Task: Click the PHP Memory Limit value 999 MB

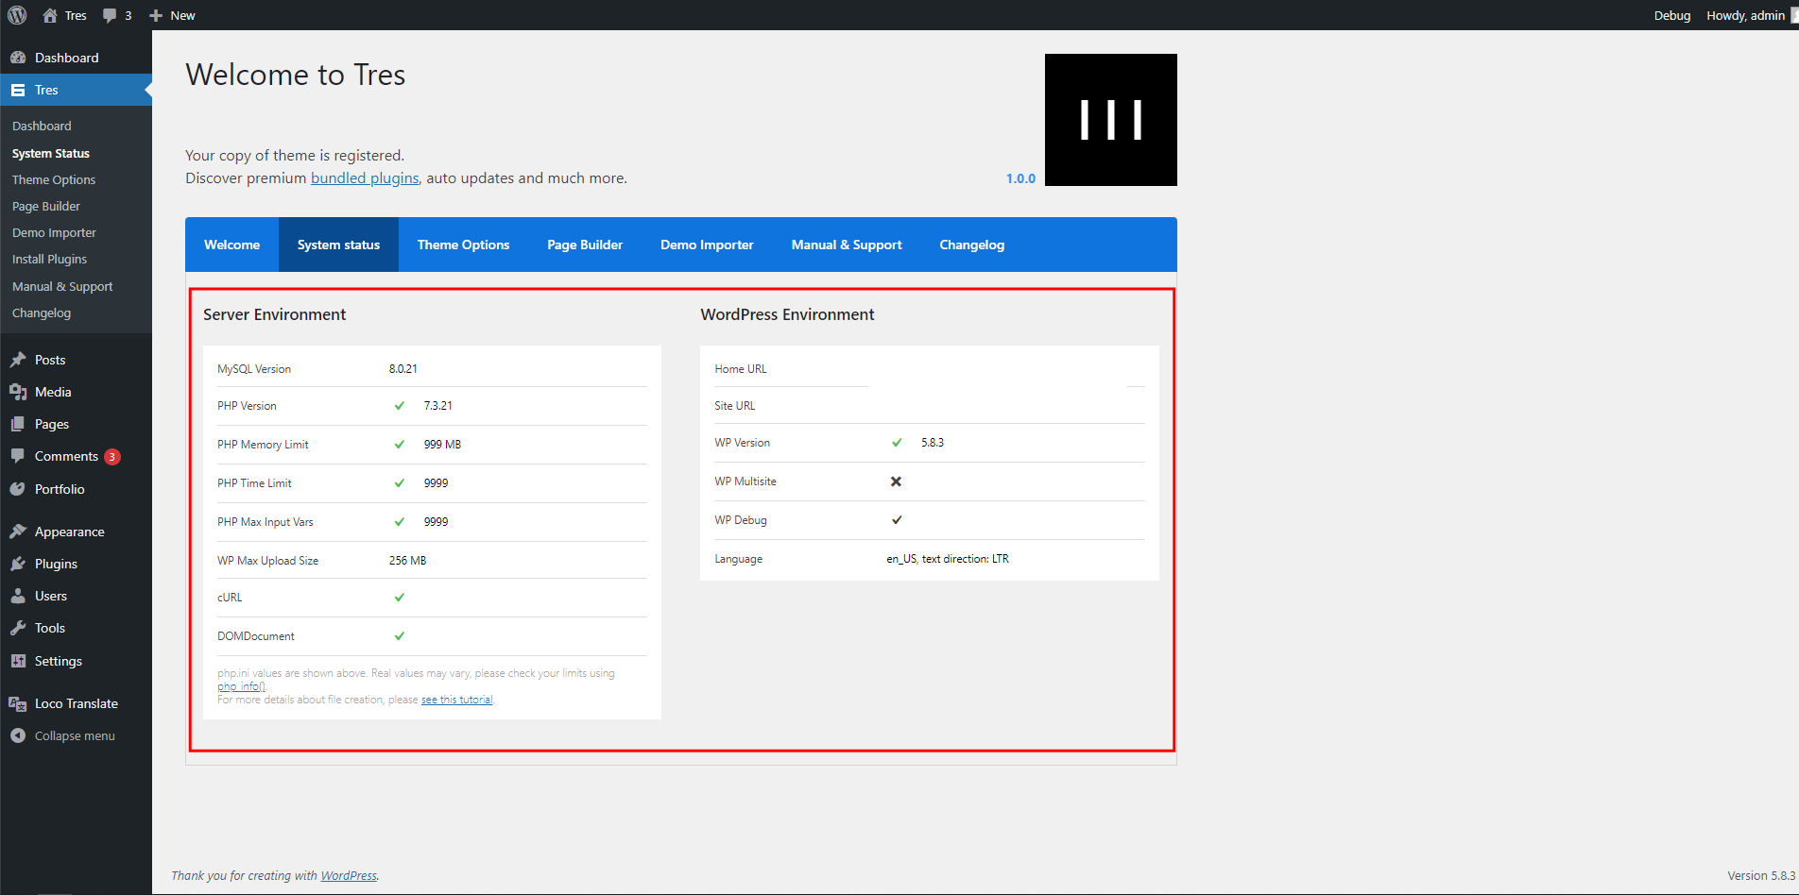Action: coord(442,445)
